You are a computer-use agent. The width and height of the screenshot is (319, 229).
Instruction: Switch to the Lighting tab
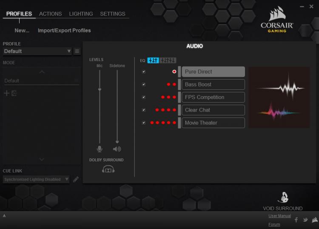tap(81, 14)
